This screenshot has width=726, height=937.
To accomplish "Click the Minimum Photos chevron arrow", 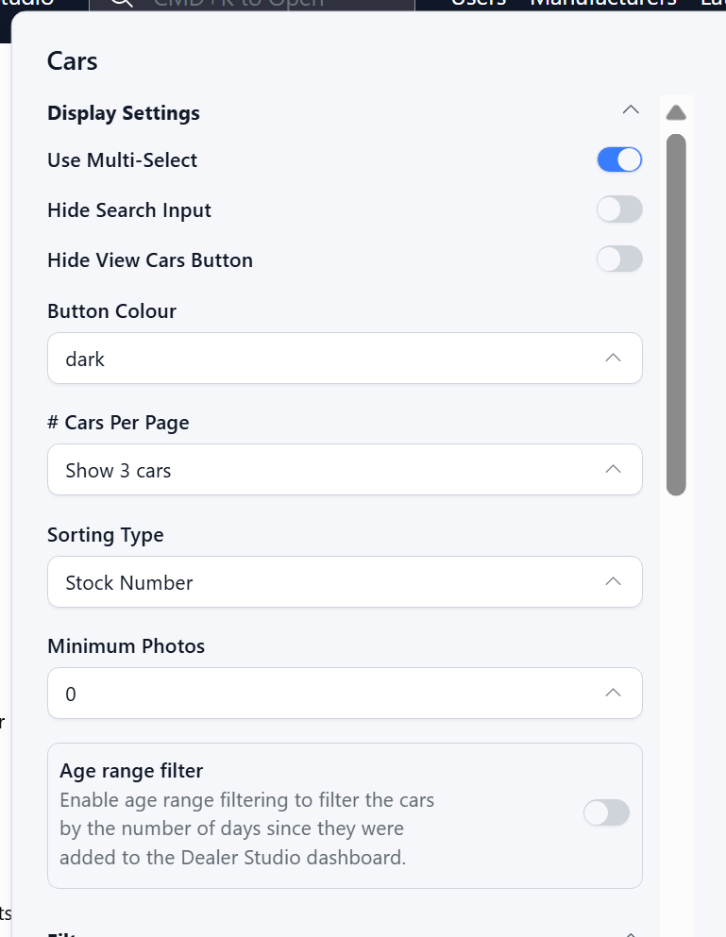I will (613, 694).
